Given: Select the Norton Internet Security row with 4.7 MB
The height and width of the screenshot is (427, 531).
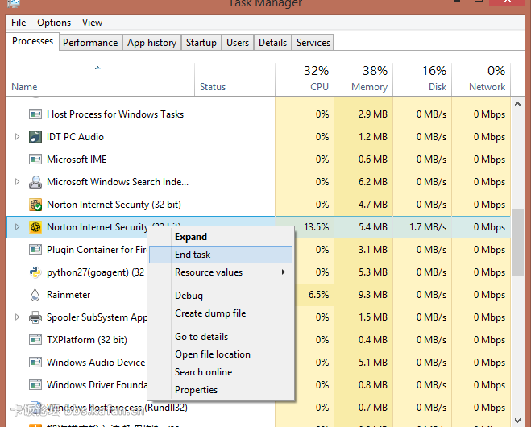Looking at the screenshot, I should tap(259, 205).
